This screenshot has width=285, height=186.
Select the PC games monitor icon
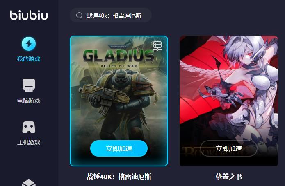(29, 85)
